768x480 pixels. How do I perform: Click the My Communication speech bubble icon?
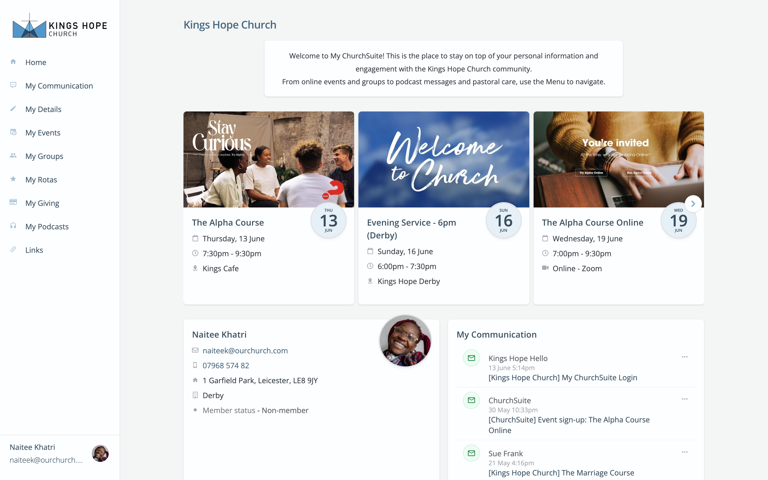(13, 85)
